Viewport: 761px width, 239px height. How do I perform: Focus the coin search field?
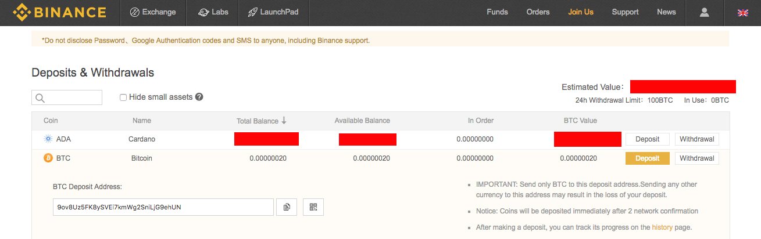[67, 97]
